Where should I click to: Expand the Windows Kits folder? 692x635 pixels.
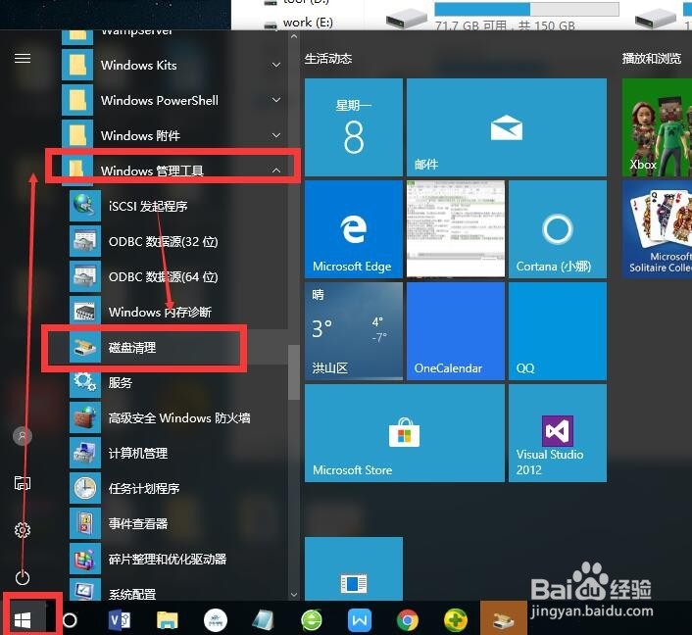pos(174,65)
